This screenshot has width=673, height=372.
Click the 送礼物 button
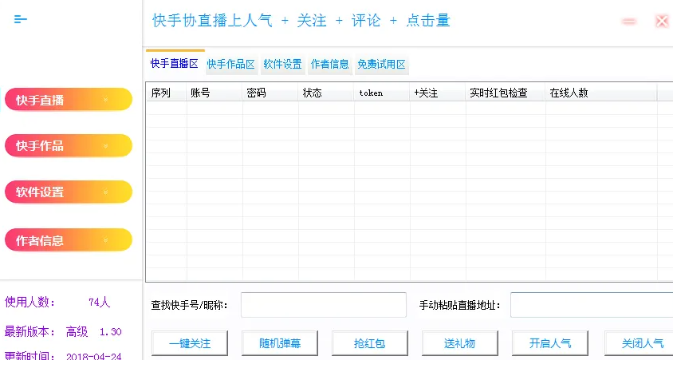[x=459, y=343]
